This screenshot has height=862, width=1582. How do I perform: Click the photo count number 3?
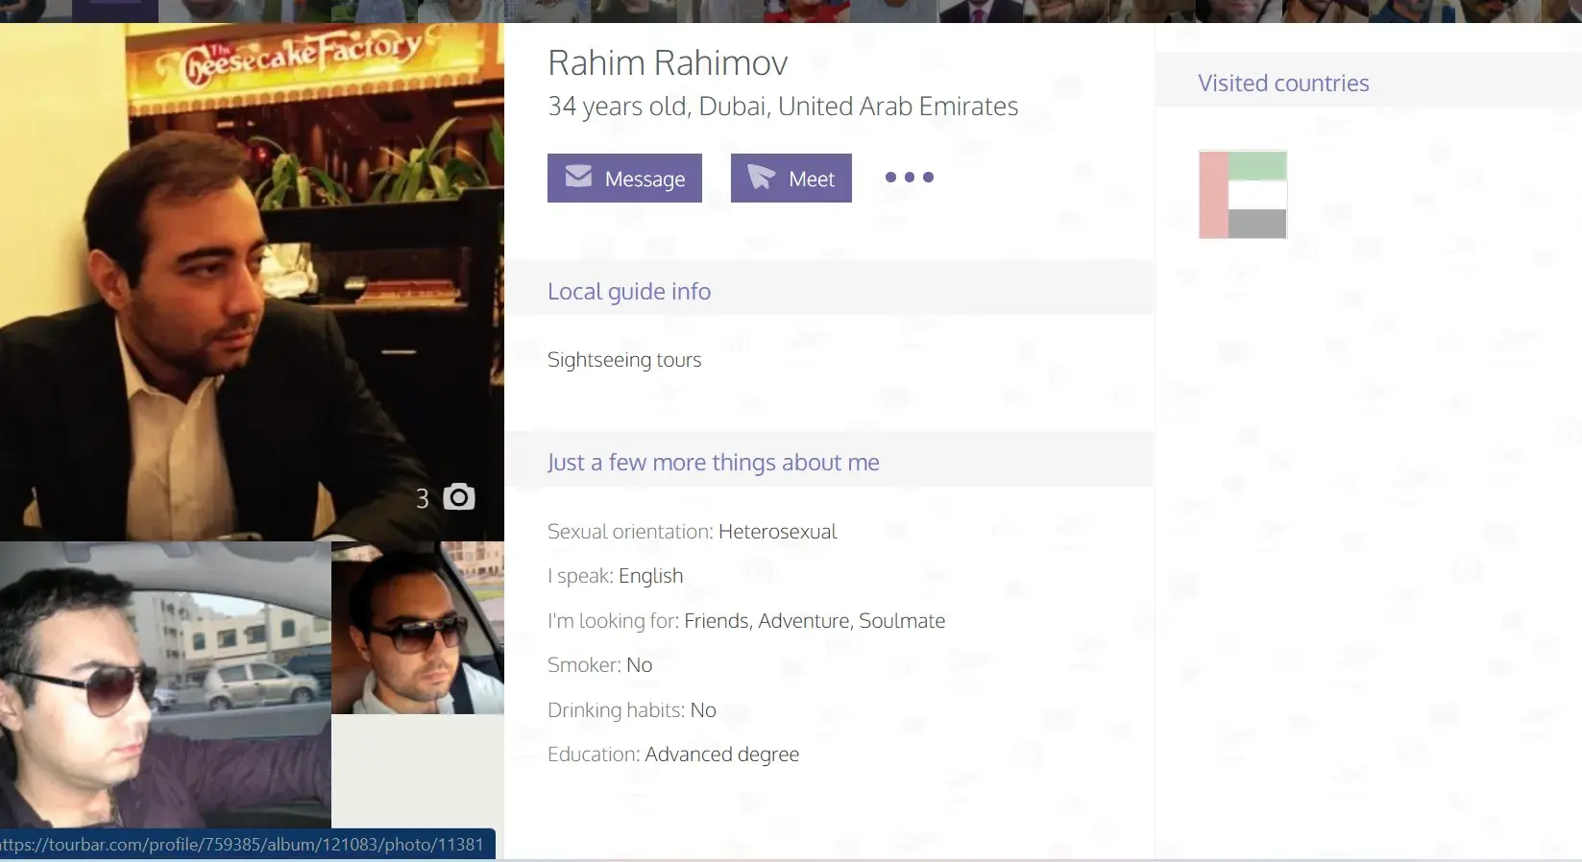[422, 499]
